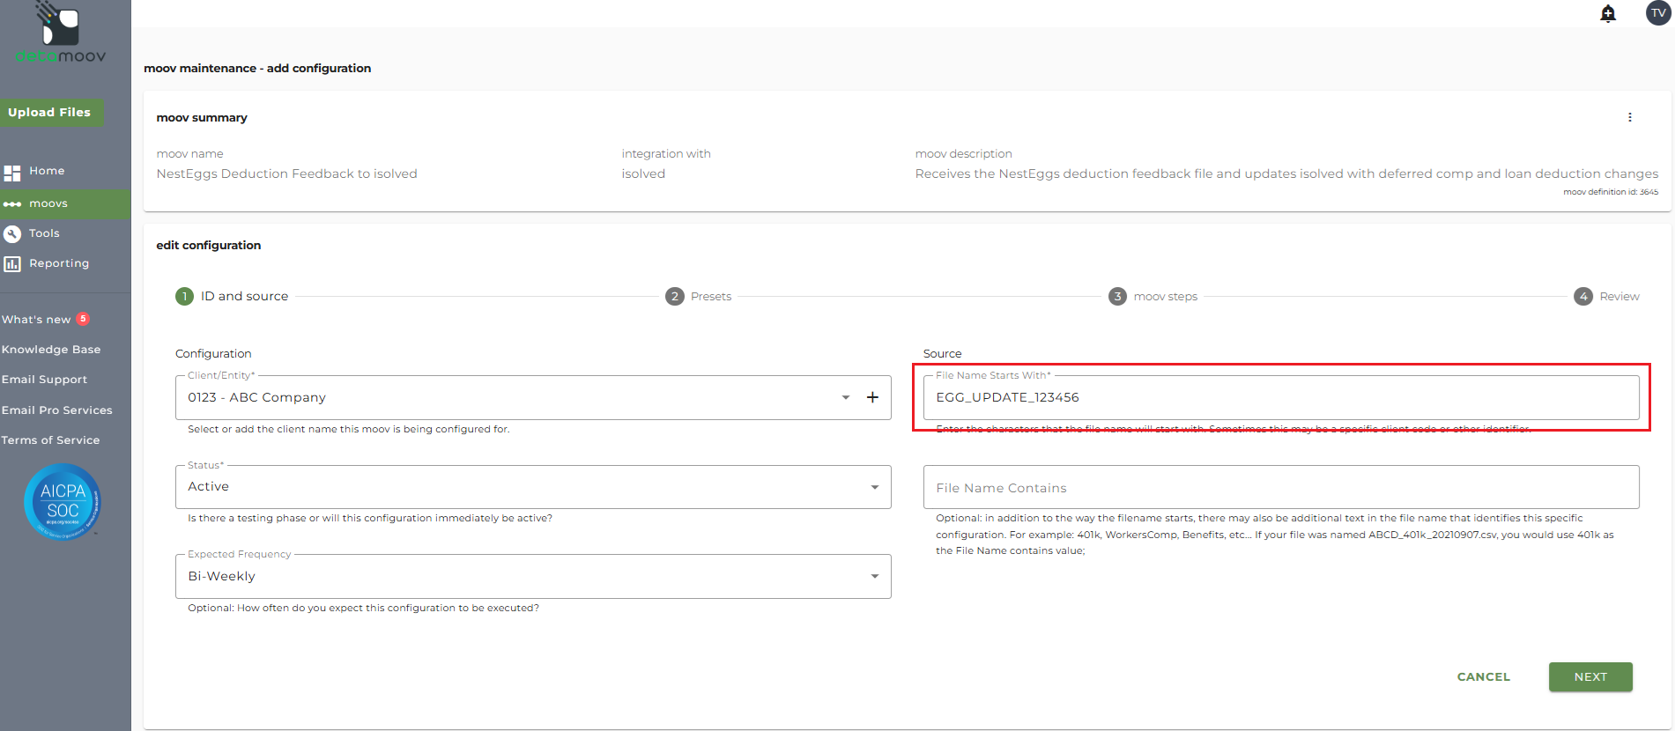The image size is (1675, 731).
Task: Click the plus icon to add client
Action: pyautogui.click(x=872, y=397)
